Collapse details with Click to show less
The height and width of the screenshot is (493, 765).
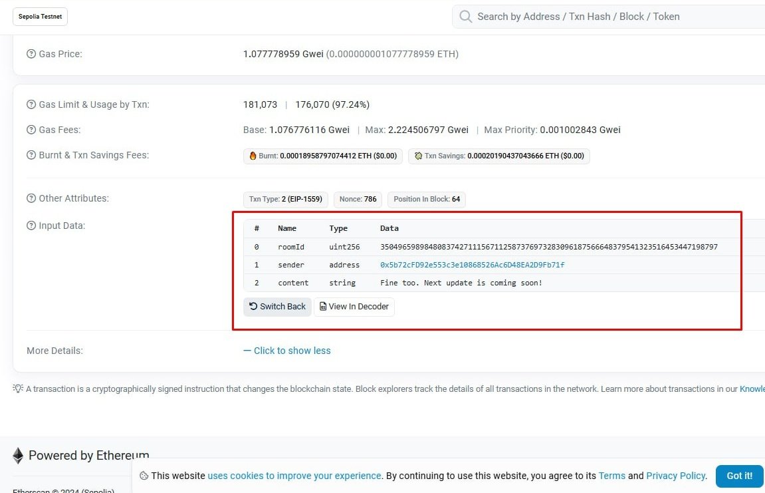287,351
